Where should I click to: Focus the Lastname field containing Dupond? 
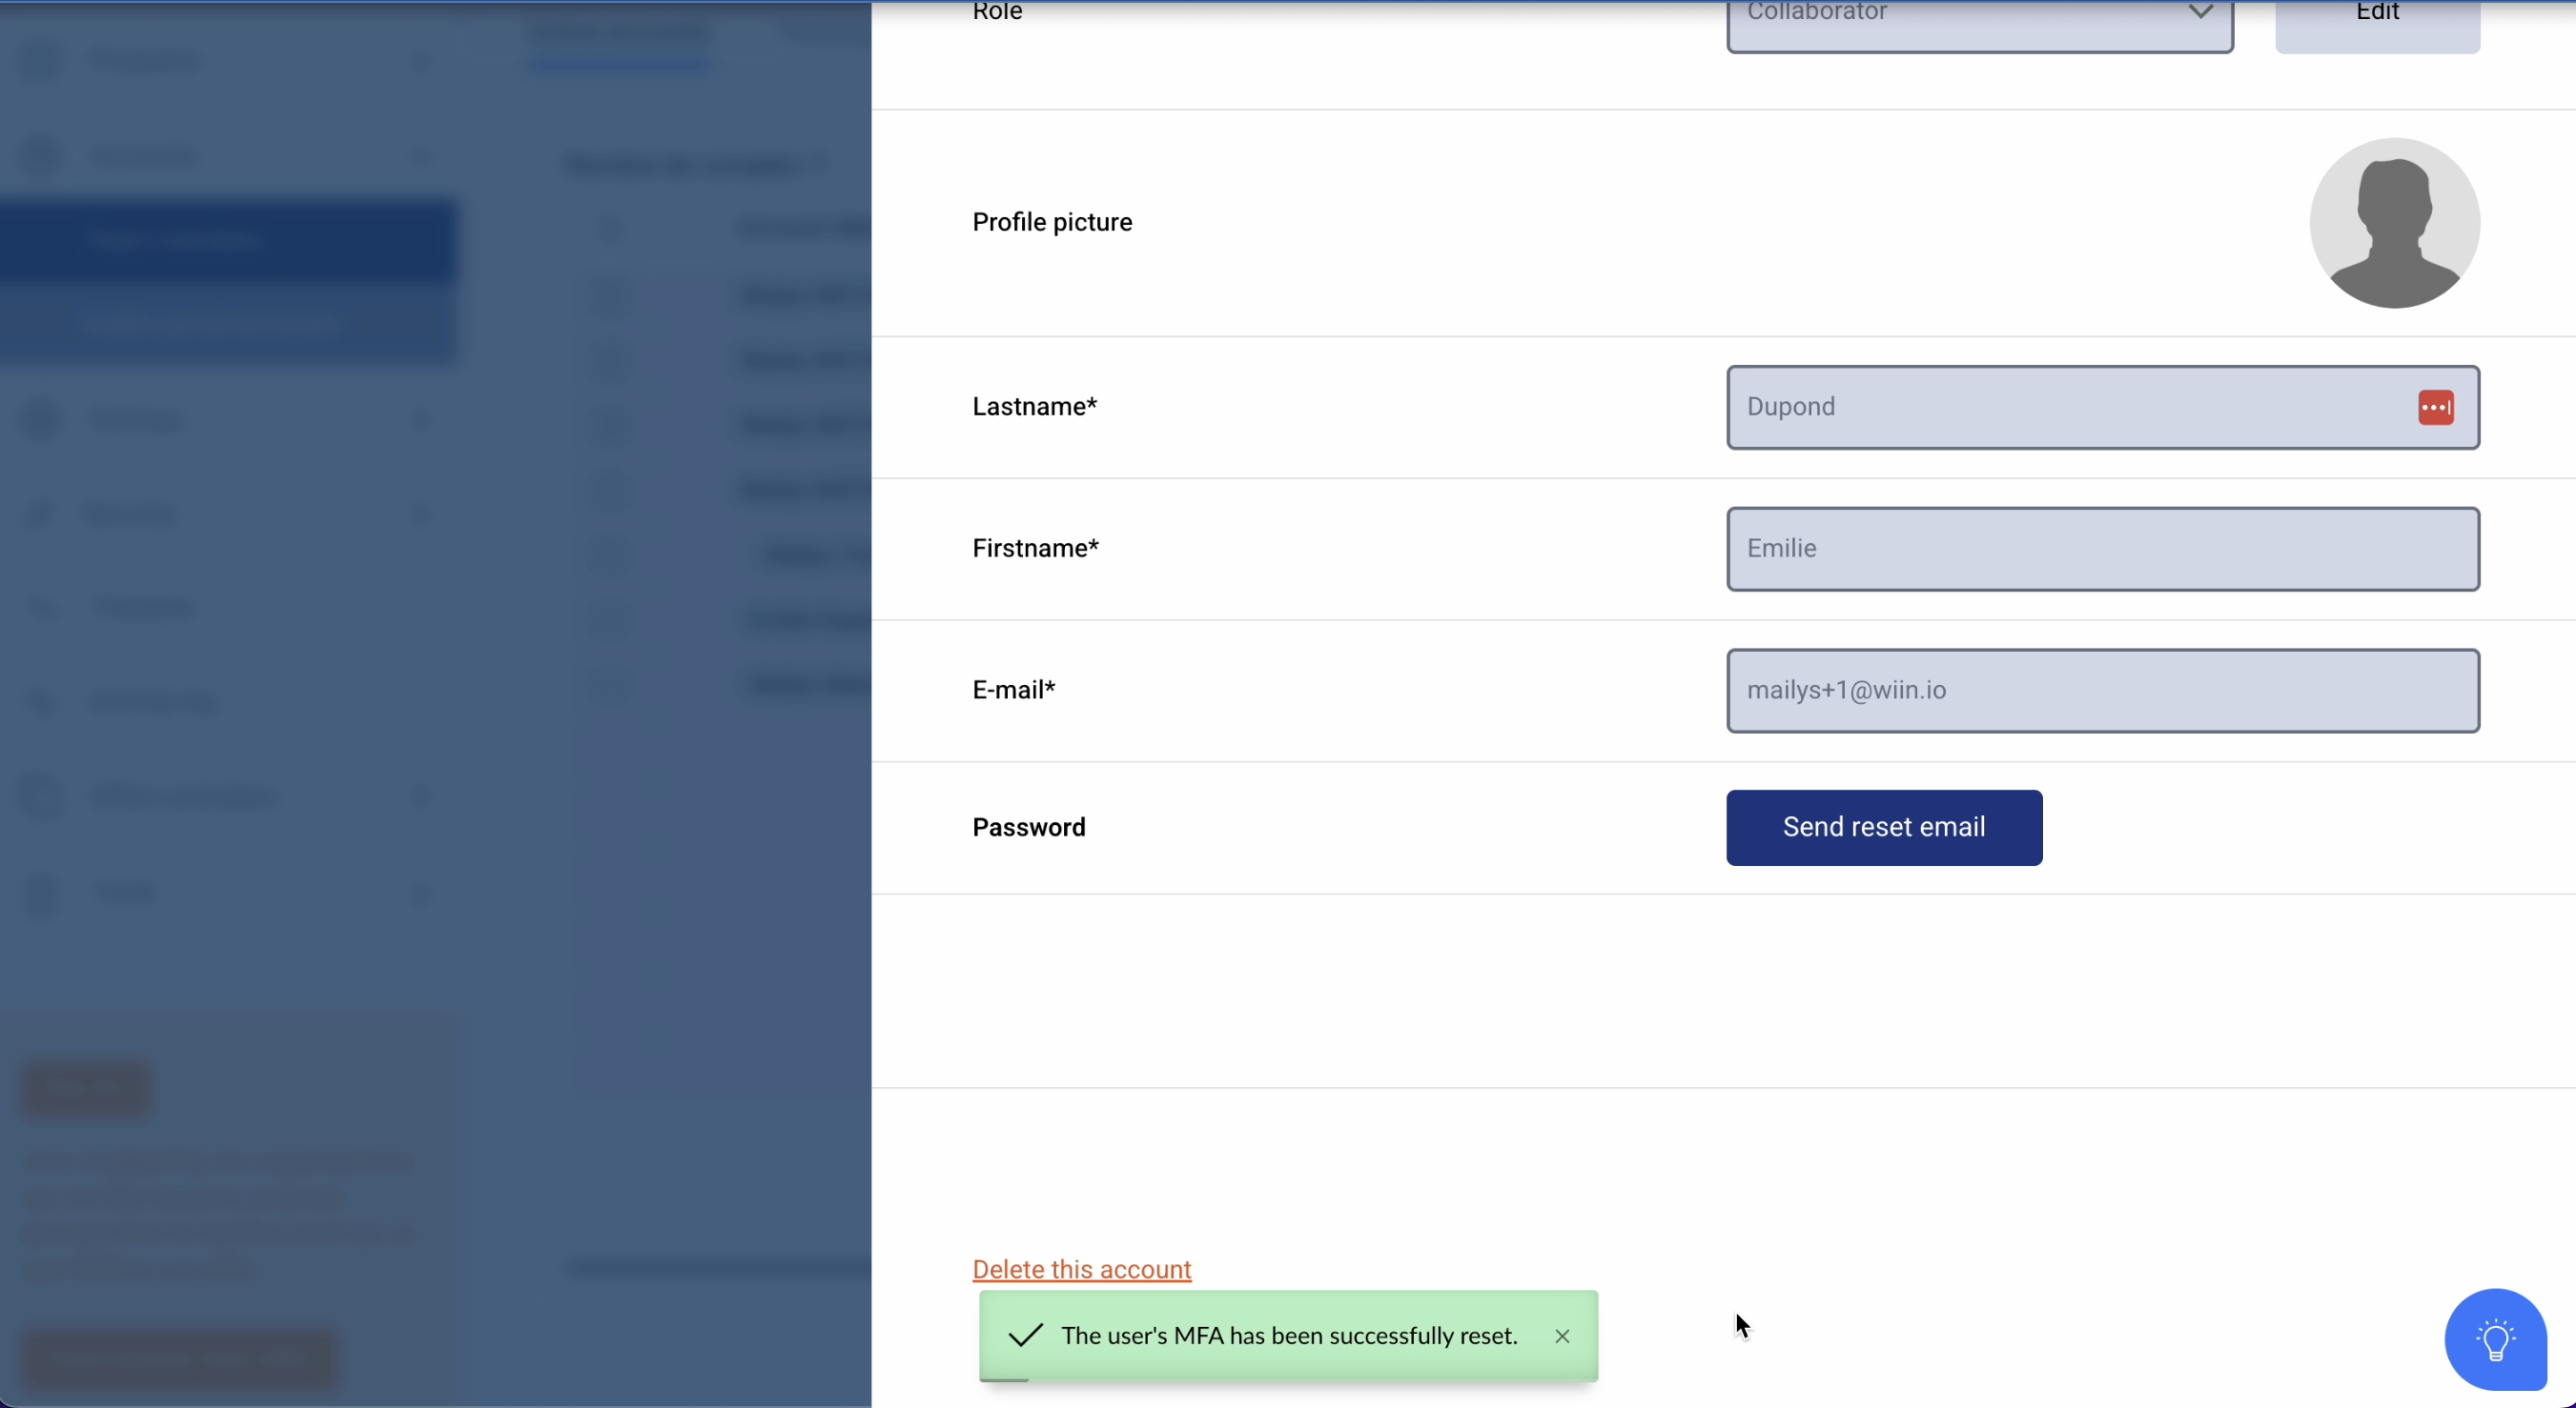pyautogui.click(x=2060, y=408)
